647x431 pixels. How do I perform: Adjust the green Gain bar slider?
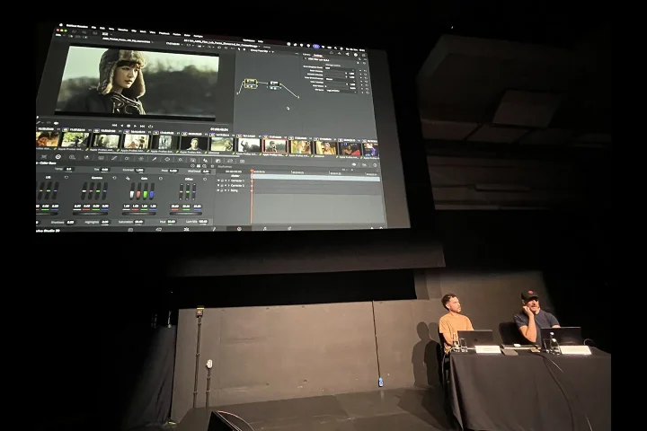(146, 192)
